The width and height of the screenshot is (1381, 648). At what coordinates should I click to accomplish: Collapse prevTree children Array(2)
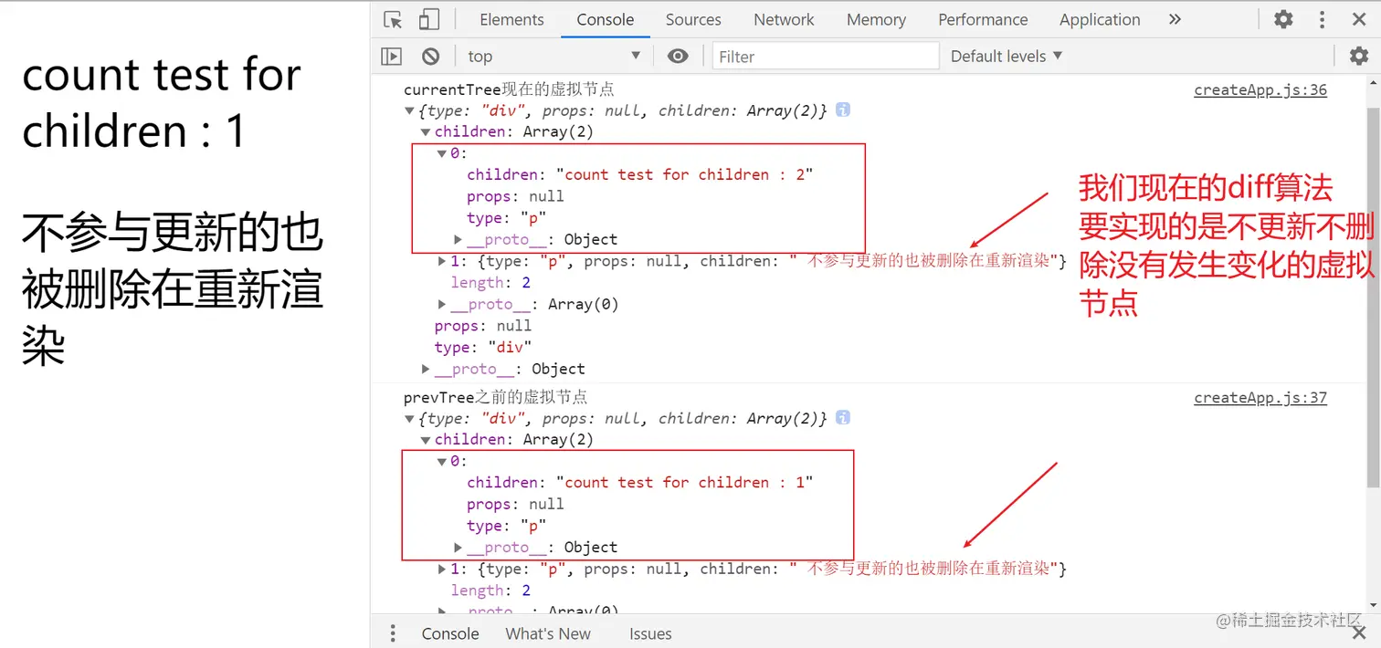click(x=426, y=440)
